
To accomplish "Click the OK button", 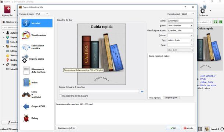I will coord(173,128).
